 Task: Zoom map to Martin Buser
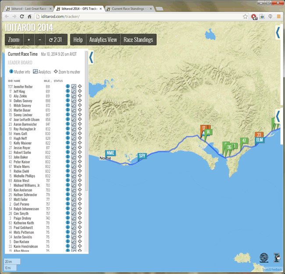tap(80, 110)
